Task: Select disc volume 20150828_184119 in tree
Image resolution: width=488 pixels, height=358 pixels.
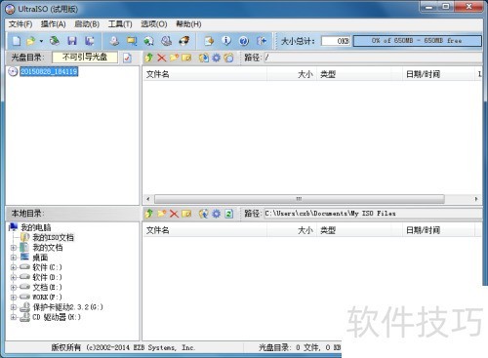Action: coord(49,71)
